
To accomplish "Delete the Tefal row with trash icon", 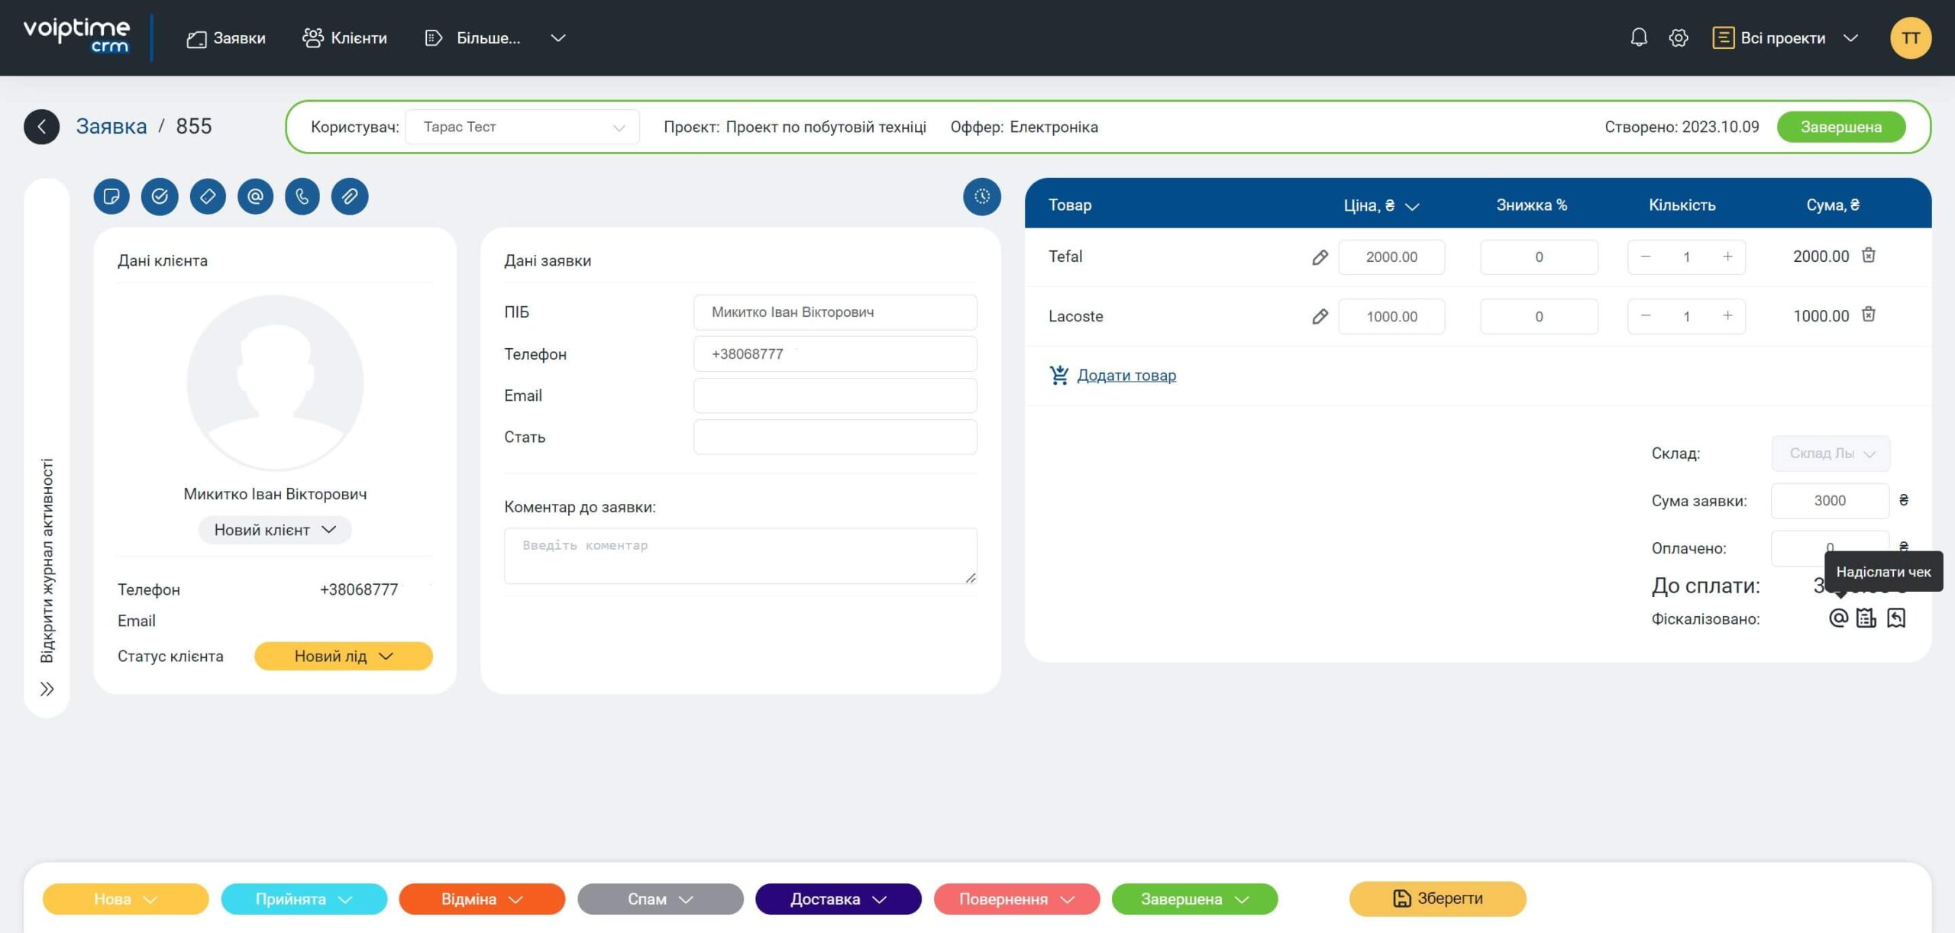I will (x=1868, y=255).
